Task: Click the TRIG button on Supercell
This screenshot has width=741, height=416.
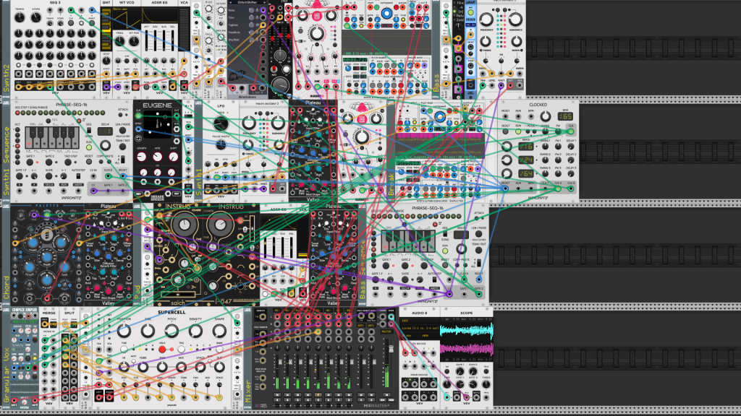Action: point(181,350)
